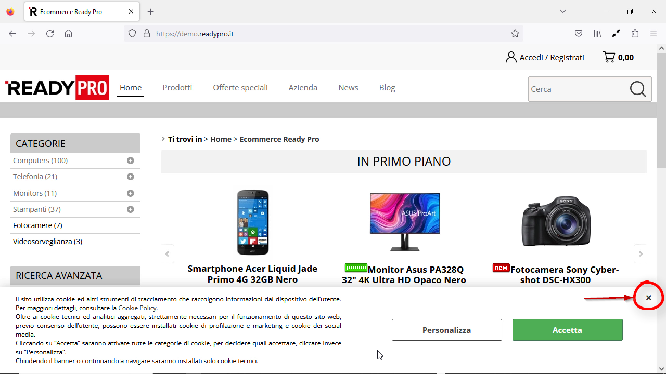Viewport: 666px width, 374px height.
Task: Click the Personalizza cookie button
Action: pos(447,330)
